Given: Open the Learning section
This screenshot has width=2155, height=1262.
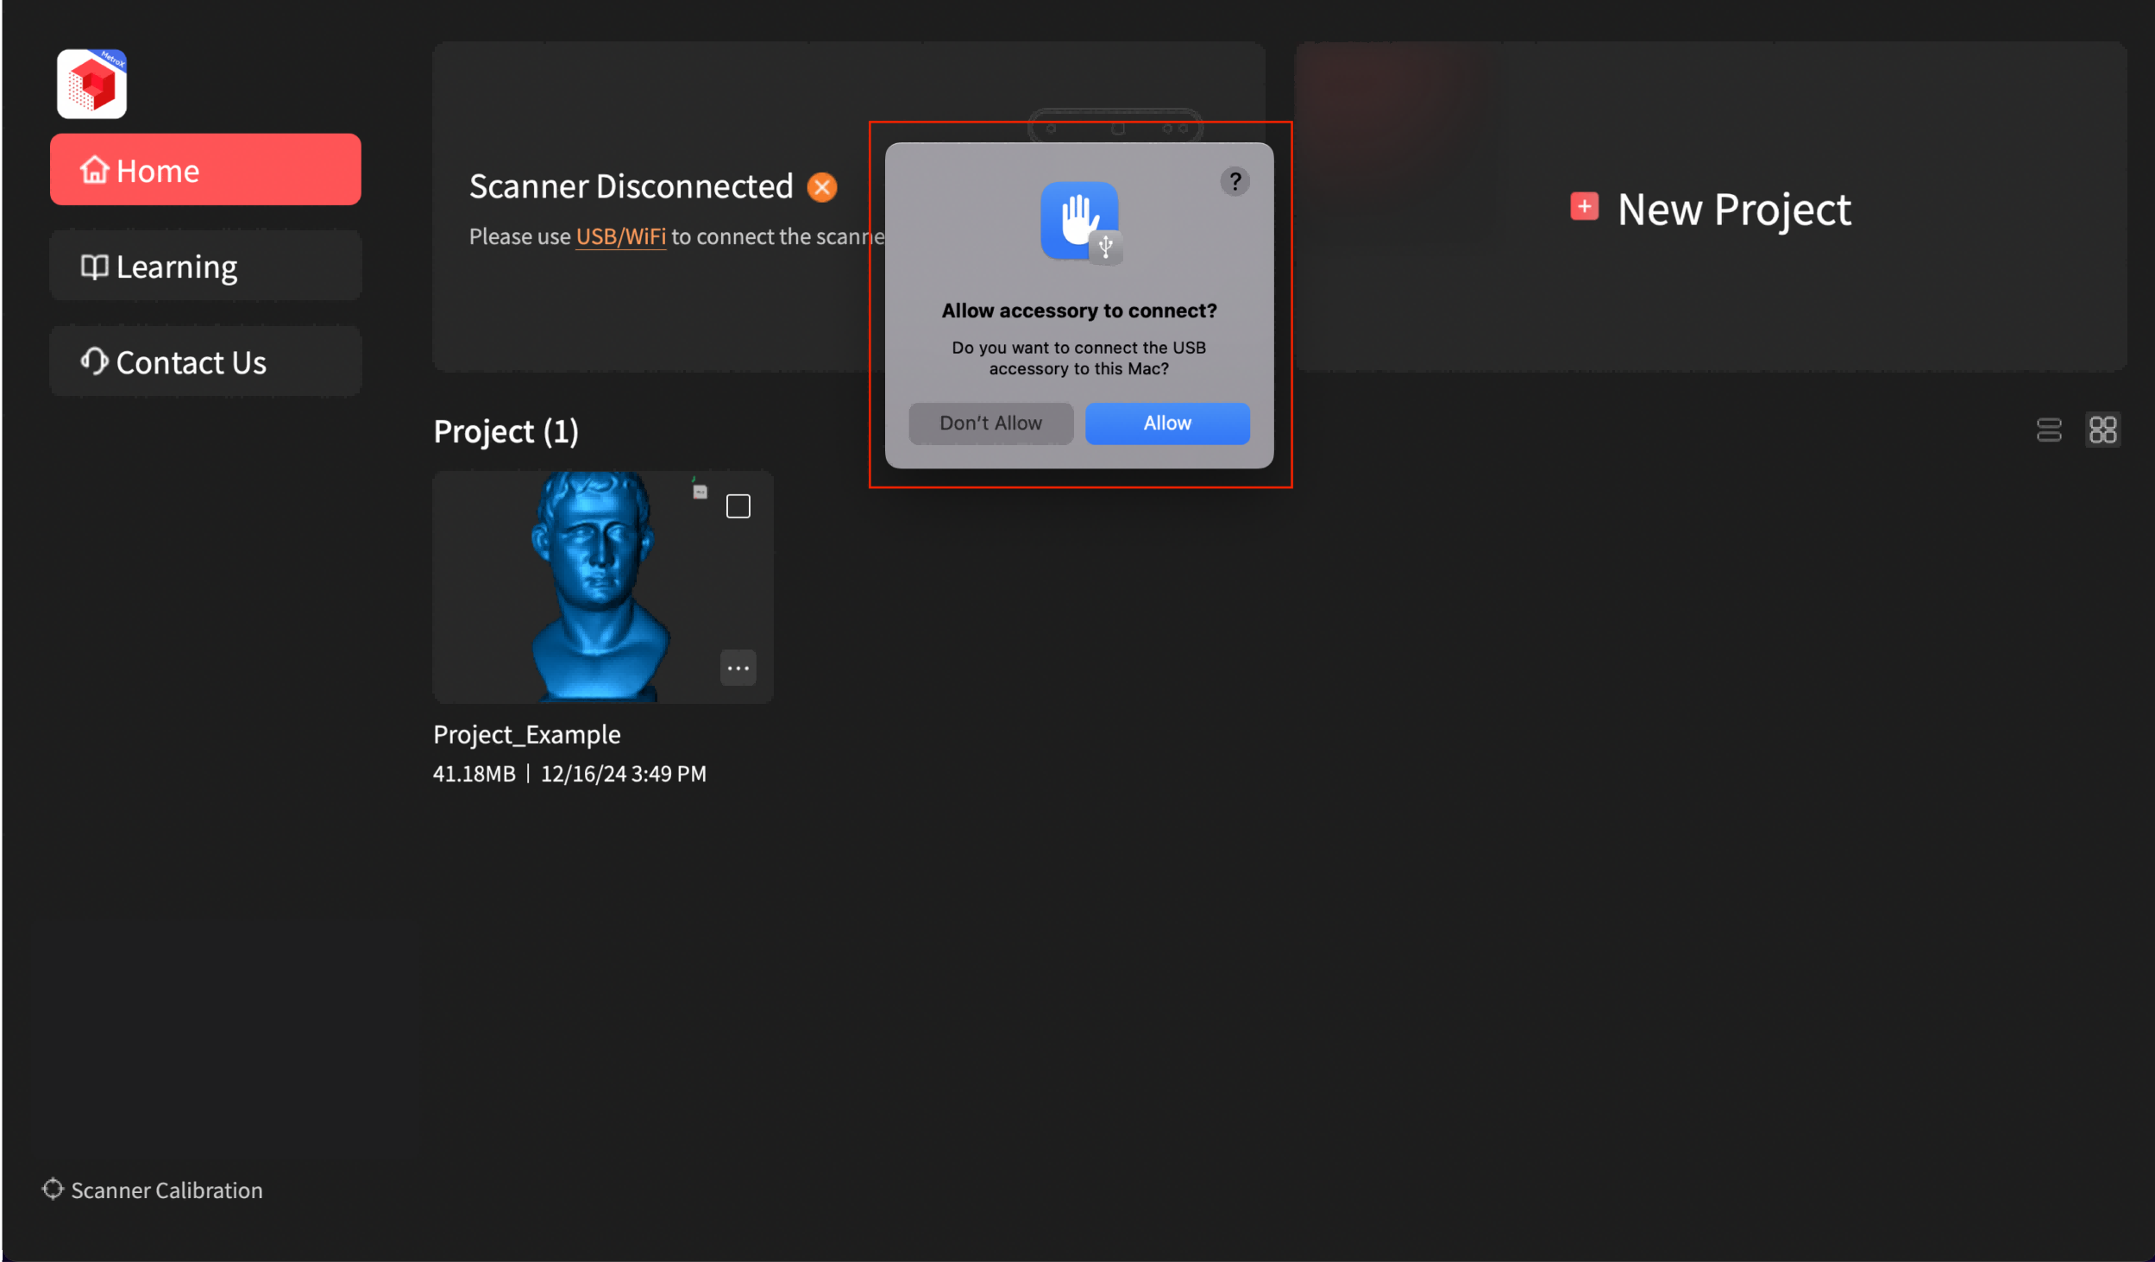Looking at the screenshot, I should [x=205, y=267].
